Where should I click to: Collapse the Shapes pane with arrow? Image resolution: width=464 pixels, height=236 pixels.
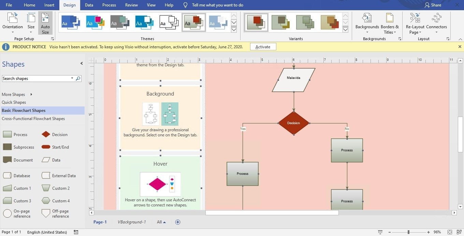click(x=82, y=64)
